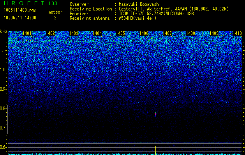Click the HROFFT 1.0.0 title text

[x=31, y=3]
